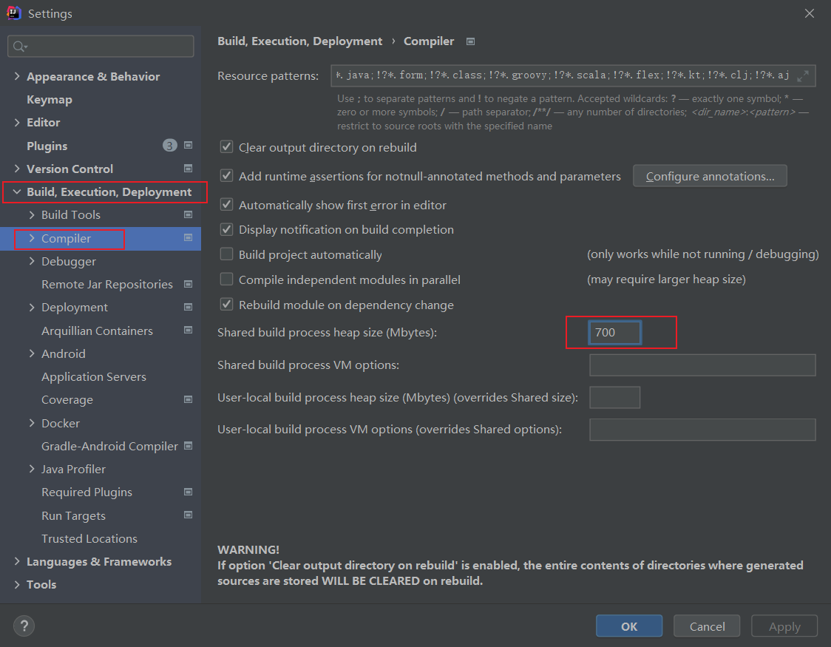831x647 pixels.
Task: Click the expand icon in Resource patterns field
Action: click(x=804, y=75)
